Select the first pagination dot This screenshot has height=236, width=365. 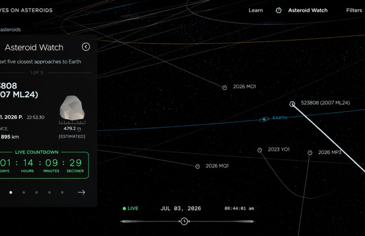coord(11,192)
